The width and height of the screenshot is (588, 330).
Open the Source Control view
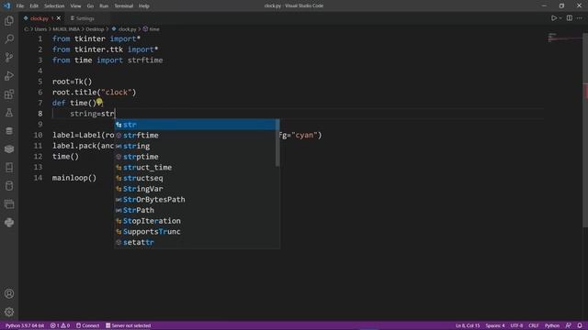9,57
